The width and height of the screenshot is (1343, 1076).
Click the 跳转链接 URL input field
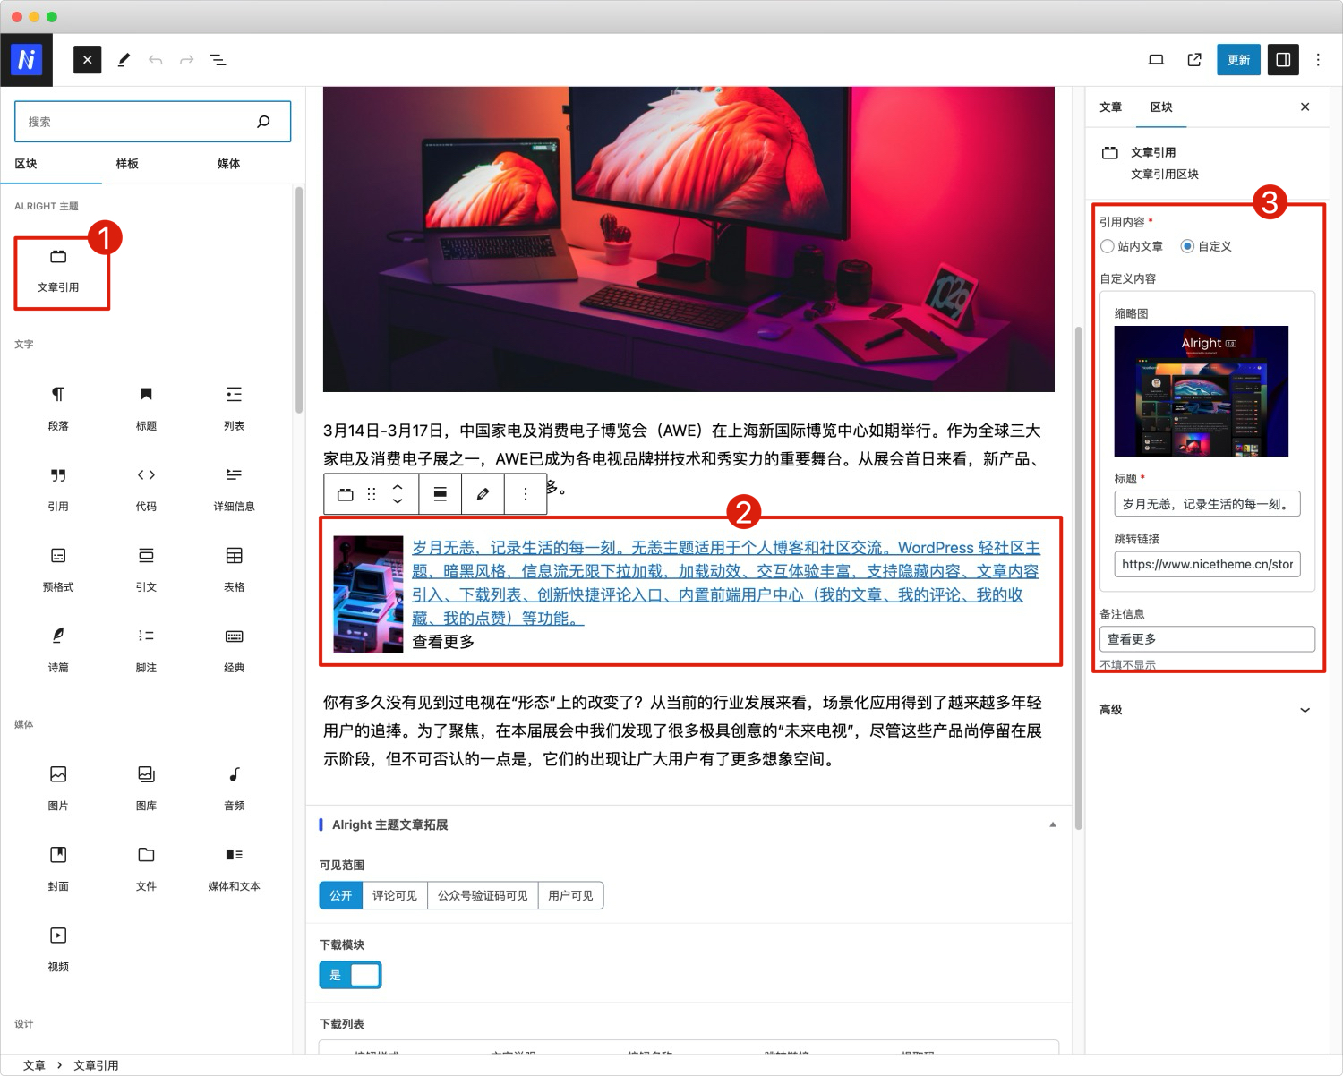pos(1207,564)
